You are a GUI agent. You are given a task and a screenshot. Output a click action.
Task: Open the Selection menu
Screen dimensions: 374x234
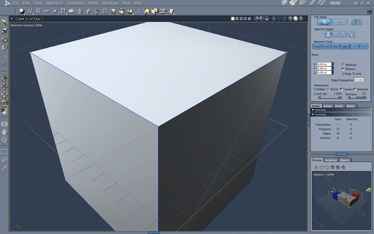click(x=54, y=3)
